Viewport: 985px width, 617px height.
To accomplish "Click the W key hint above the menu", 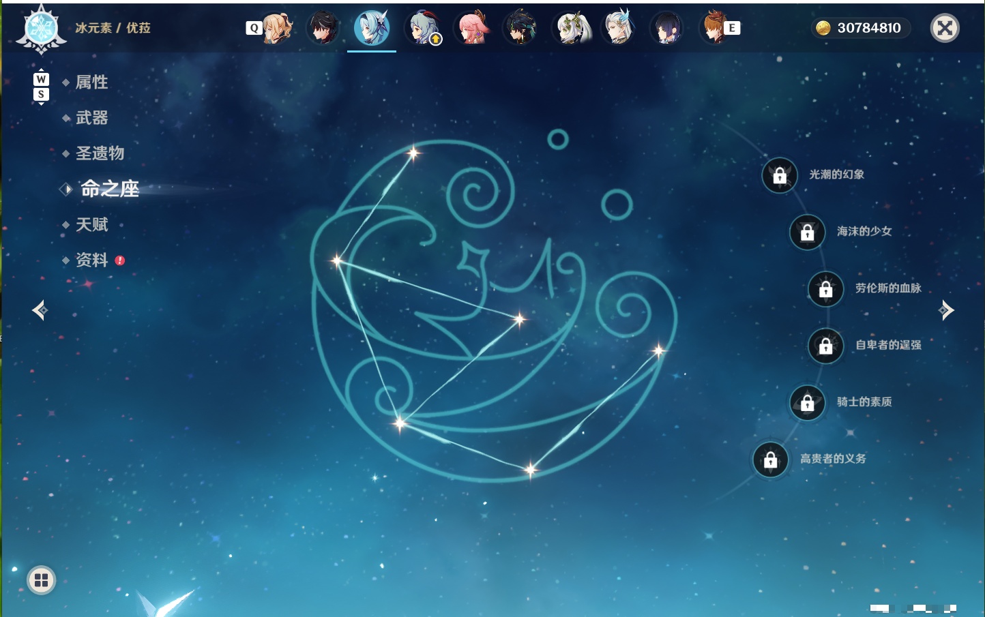I will tap(41, 79).
